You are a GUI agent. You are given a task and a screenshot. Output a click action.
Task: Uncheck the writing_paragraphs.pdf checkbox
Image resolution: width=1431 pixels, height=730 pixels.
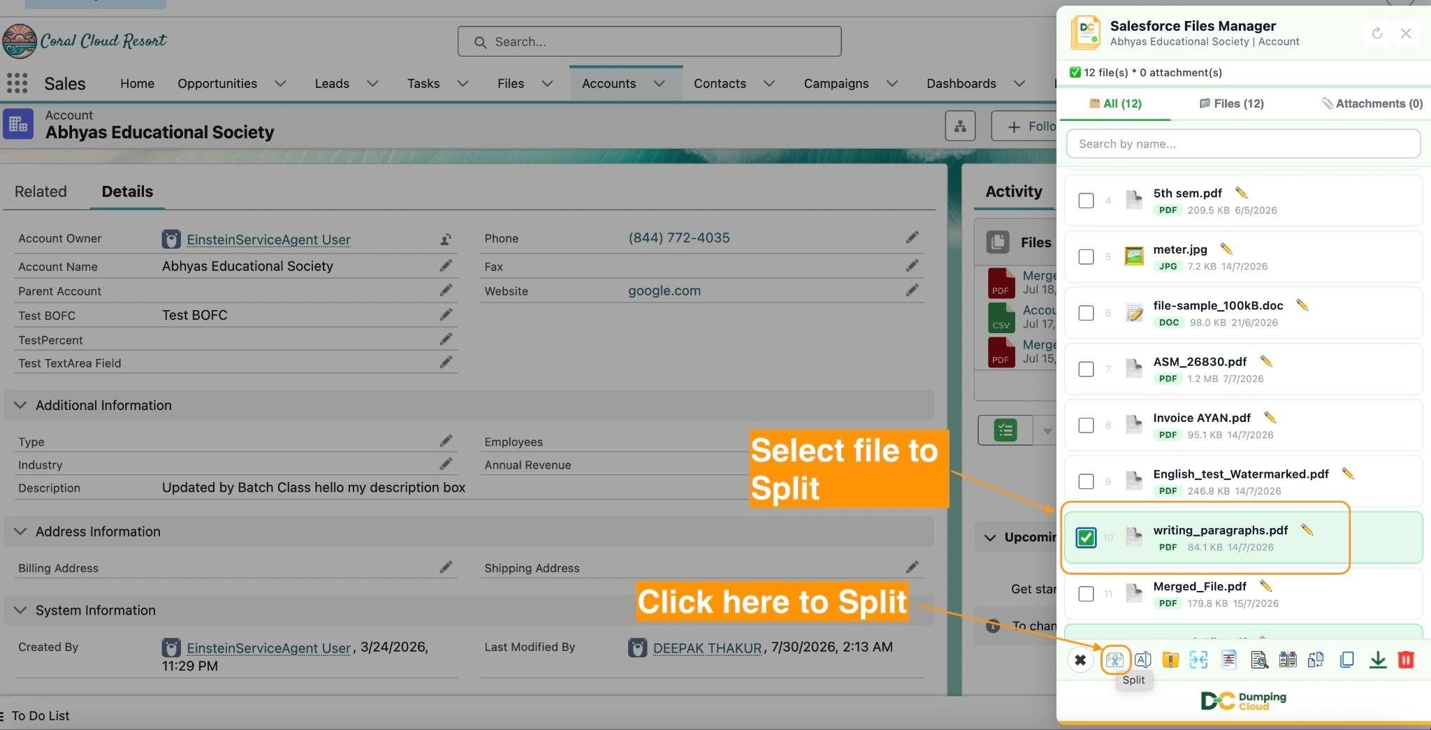click(1086, 537)
